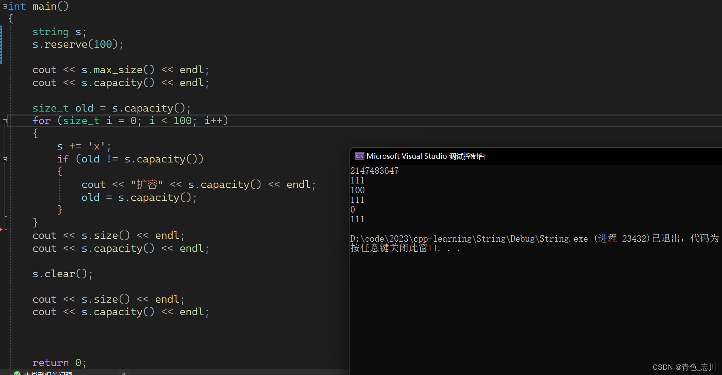
Task: Click the for loop header line
Action: 130,121
